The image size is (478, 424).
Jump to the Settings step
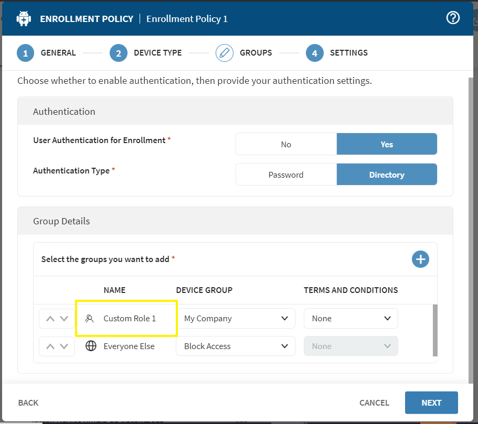coord(315,53)
